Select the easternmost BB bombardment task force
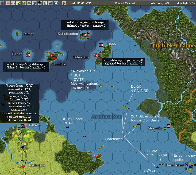This screenshot has height=175, width=196. [x=139, y=124]
